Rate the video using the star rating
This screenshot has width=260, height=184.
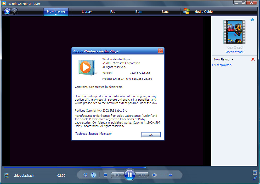tap(235, 48)
